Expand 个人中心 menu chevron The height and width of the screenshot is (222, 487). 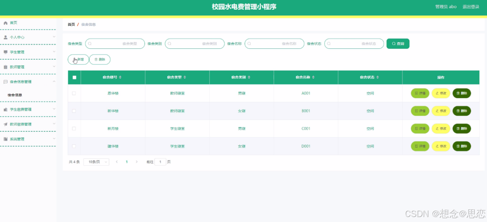[x=54, y=37]
